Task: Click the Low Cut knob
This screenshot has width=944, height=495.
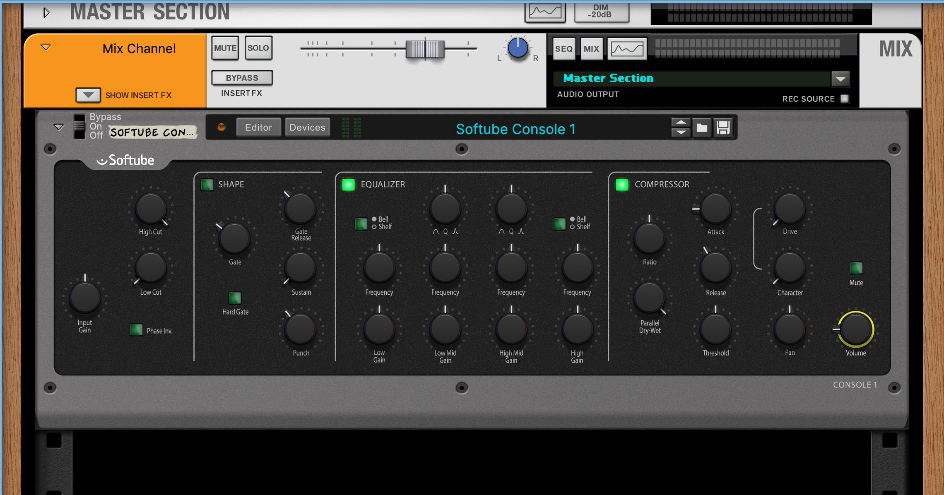Action: pyautogui.click(x=151, y=268)
